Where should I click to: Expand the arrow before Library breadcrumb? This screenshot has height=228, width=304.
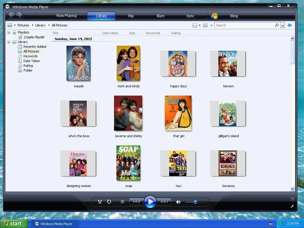point(33,25)
